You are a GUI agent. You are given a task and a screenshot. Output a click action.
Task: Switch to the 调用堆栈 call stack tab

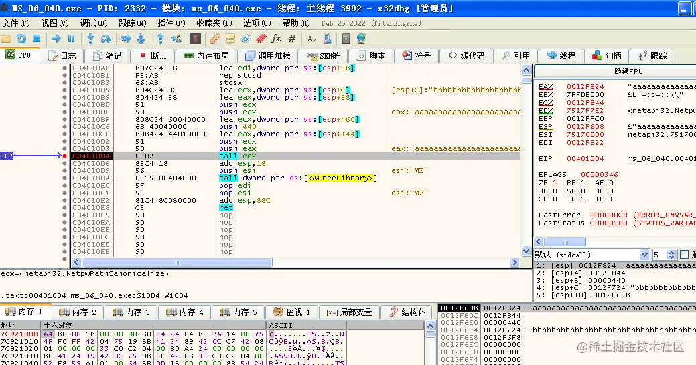click(268, 55)
